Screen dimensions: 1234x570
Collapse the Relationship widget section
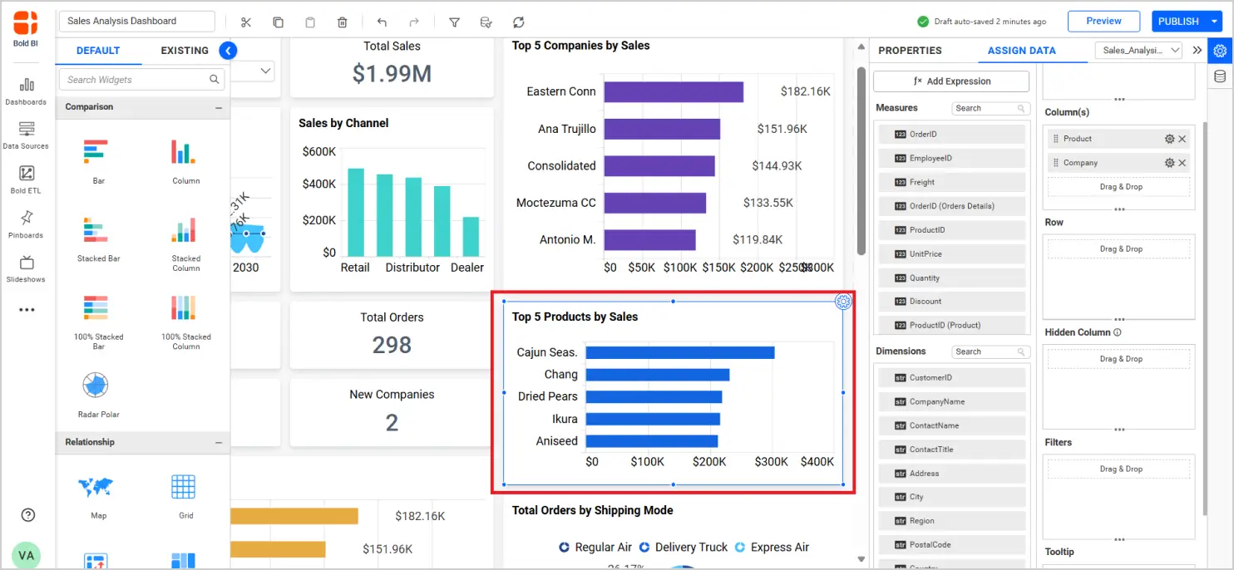(219, 442)
